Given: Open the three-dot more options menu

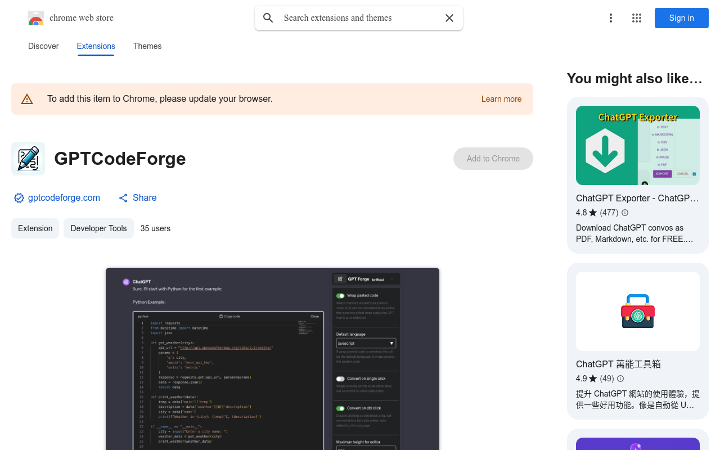Looking at the screenshot, I should (611, 18).
